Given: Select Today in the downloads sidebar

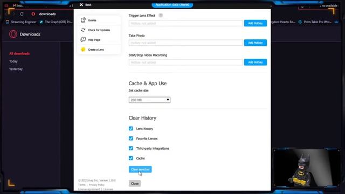Looking at the screenshot, I should coord(13,61).
